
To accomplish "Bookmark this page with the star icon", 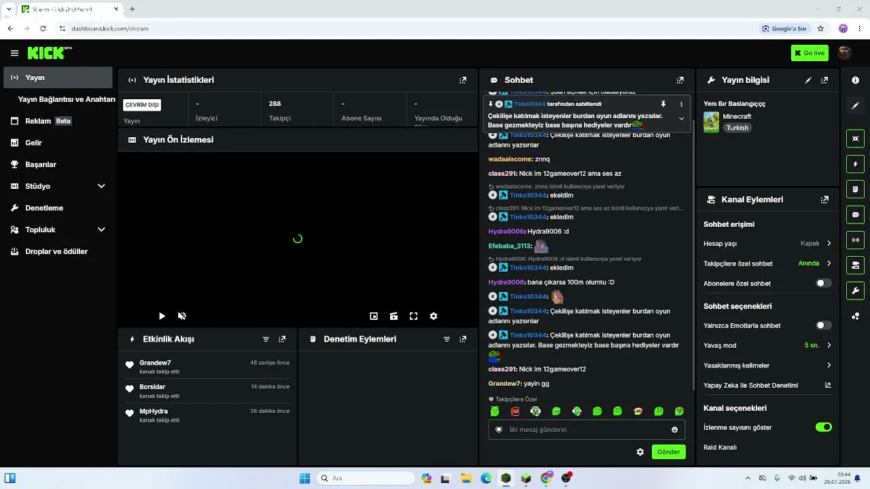I will point(820,29).
